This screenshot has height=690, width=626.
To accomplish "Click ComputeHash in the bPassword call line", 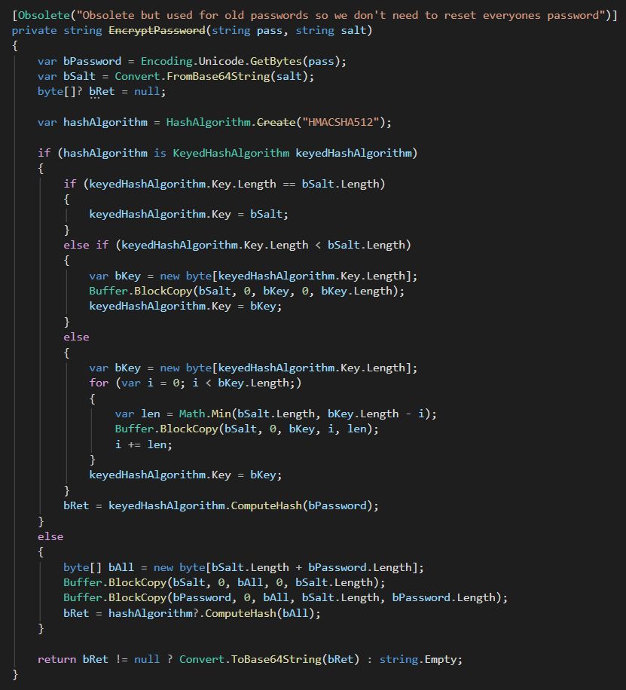I will coord(267,505).
